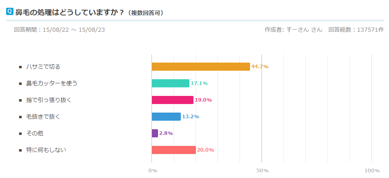Click the ハサミで切る option label

(x=43, y=67)
